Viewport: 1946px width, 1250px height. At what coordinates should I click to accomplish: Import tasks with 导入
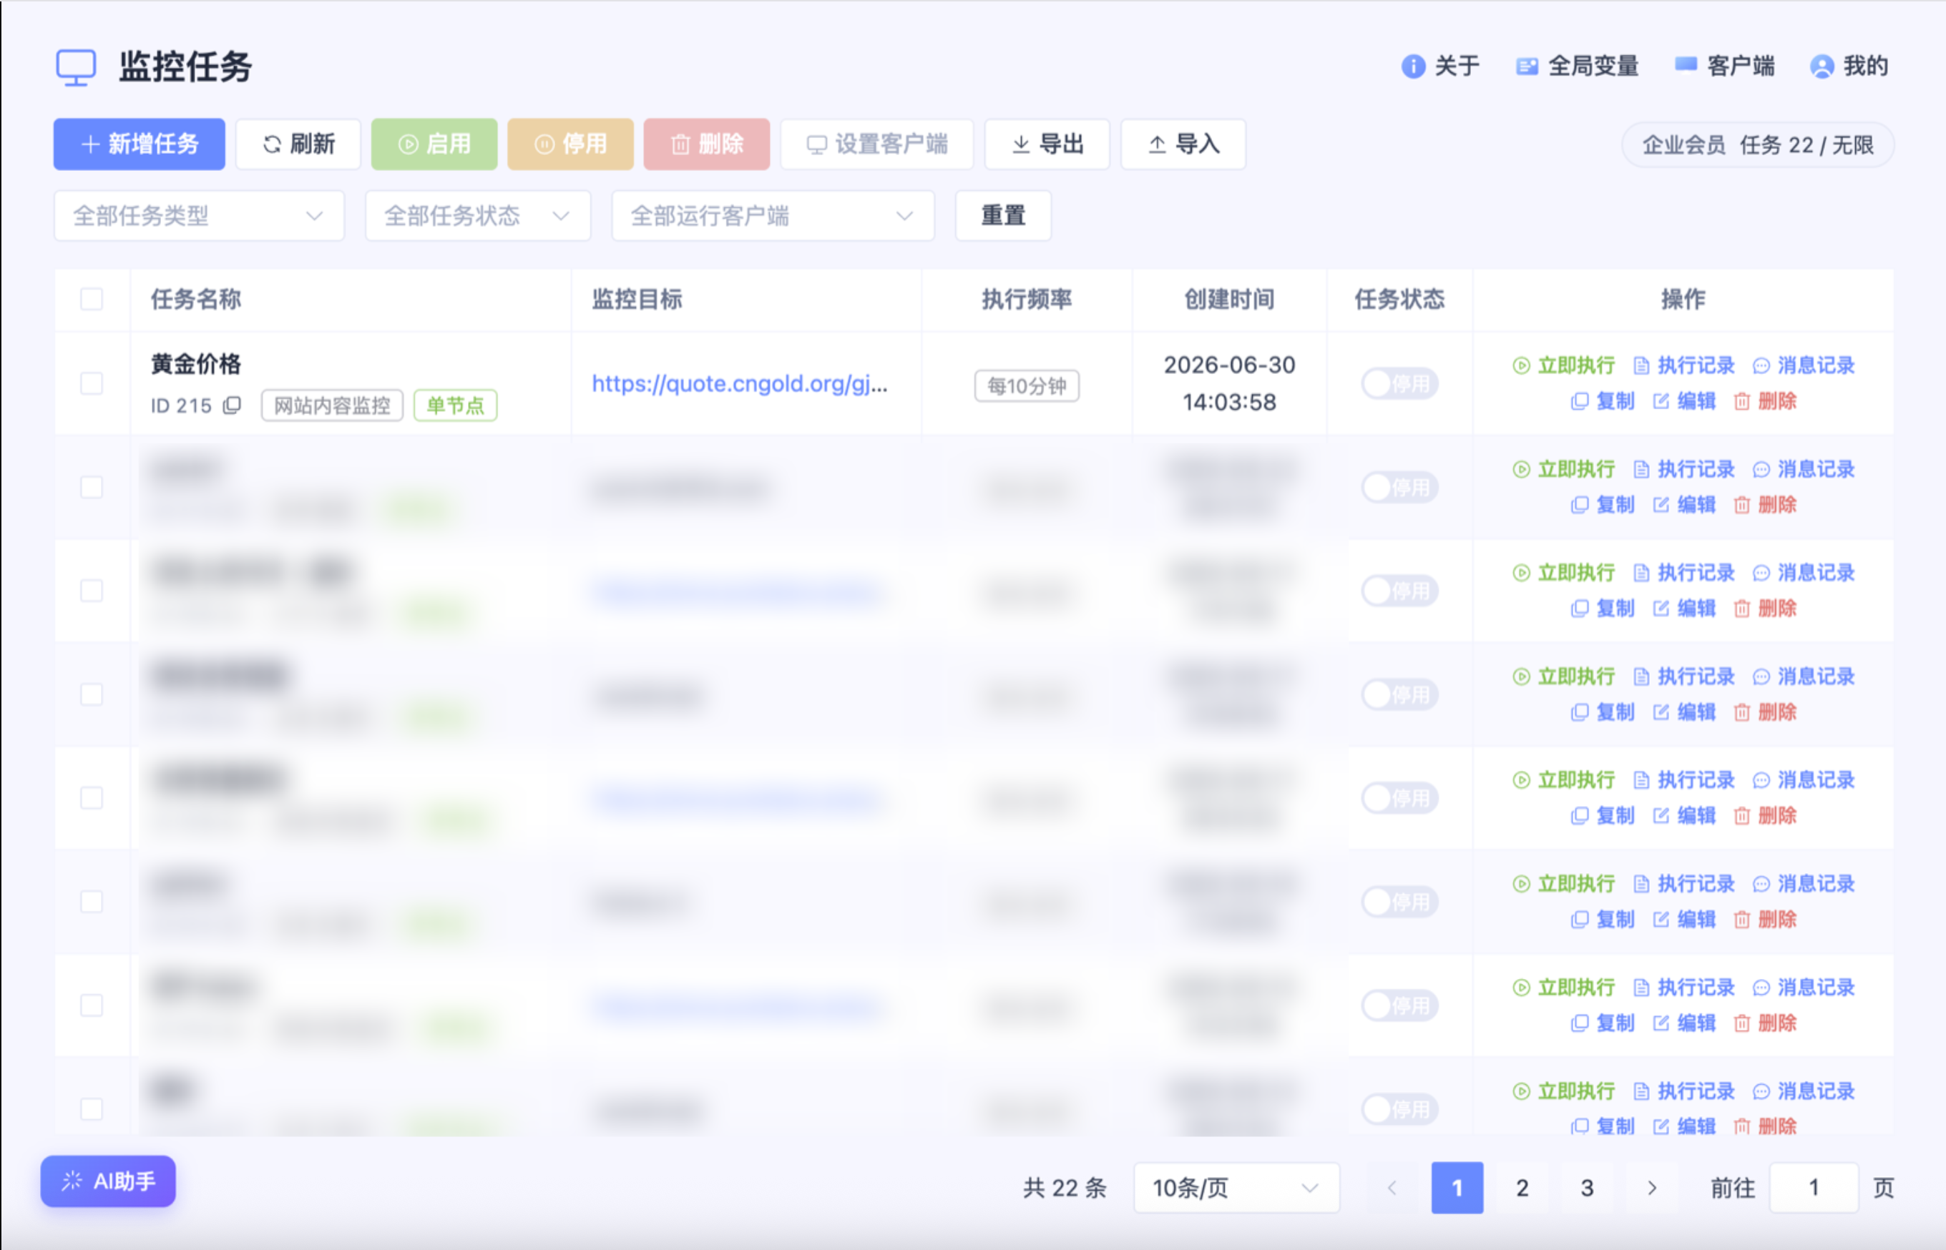(x=1183, y=144)
